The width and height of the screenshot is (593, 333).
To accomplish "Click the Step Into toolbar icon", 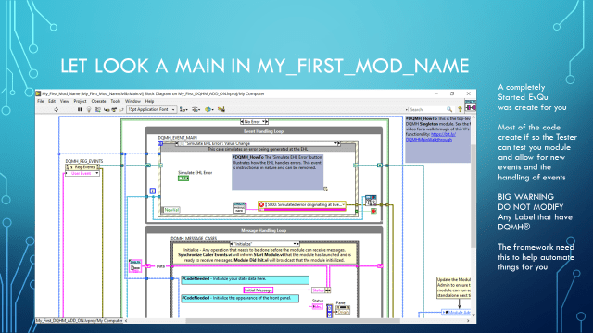I will 107,109.
